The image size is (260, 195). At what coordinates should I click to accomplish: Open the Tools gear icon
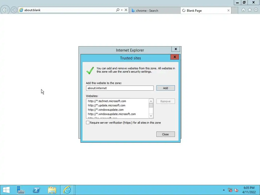tap(256, 10)
